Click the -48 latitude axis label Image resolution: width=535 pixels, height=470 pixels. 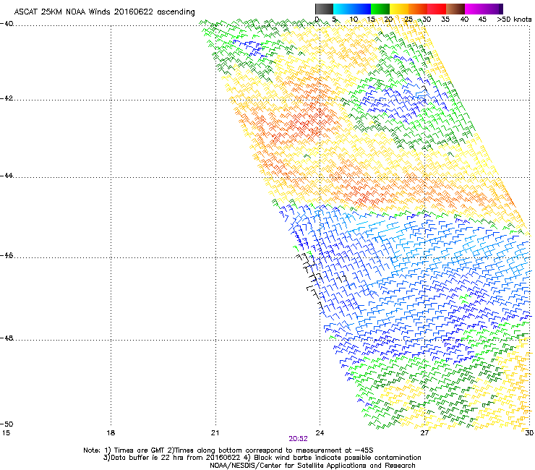click(7, 338)
